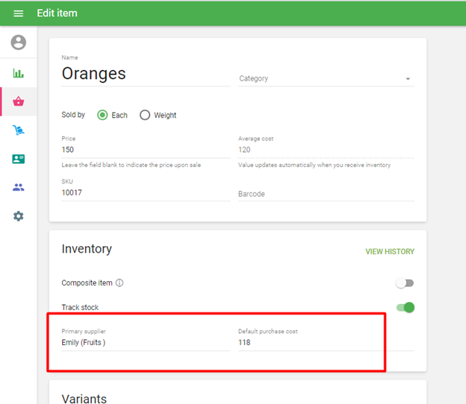Enable the Composite item toggle

404,283
